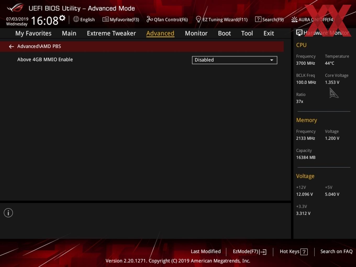
Task: Click the back arrow beside Advanced\AMD PBS
Action: click(x=11, y=47)
